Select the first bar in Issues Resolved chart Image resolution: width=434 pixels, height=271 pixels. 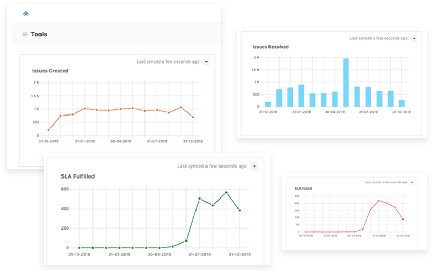tap(268, 104)
